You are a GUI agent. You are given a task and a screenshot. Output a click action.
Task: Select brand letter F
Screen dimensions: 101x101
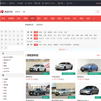(22, 32)
